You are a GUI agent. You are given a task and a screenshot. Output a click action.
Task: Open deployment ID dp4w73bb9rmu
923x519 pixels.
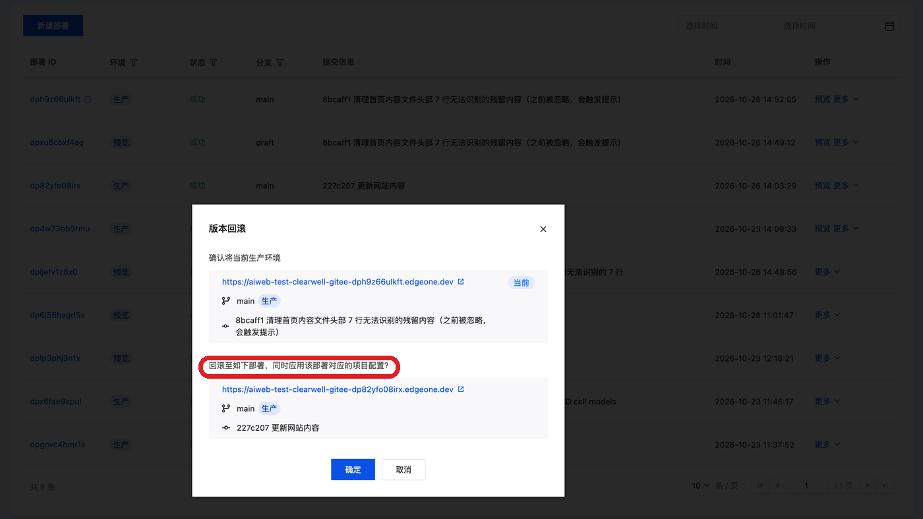[x=60, y=229]
